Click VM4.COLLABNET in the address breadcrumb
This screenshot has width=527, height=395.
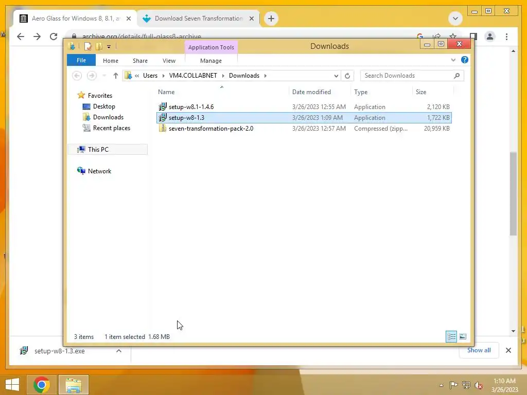(193, 76)
